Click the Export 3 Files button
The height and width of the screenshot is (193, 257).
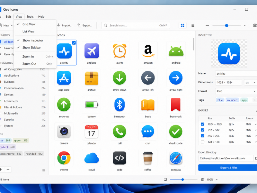pyautogui.click(x=228, y=168)
